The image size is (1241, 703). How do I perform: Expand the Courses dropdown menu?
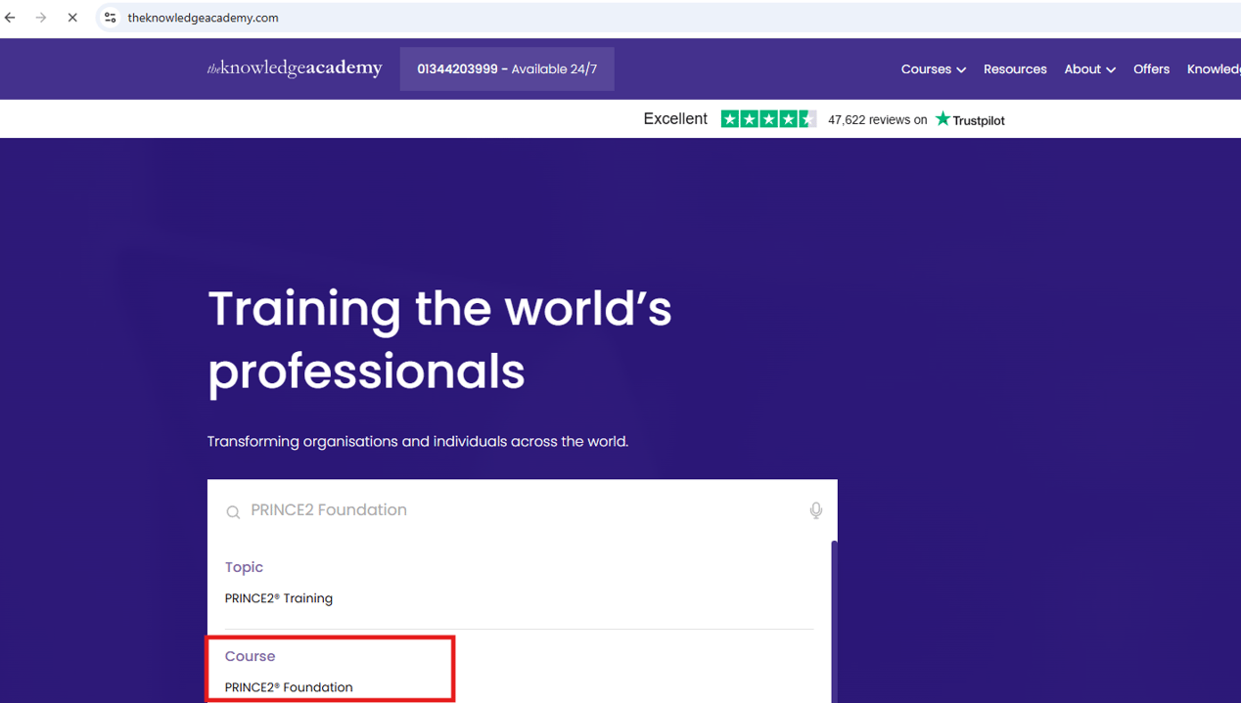(934, 69)
